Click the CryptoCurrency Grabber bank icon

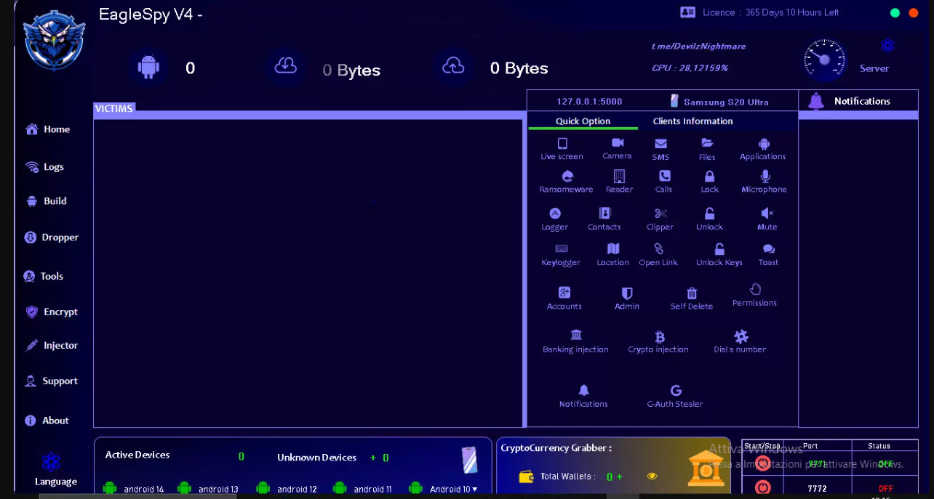tap(706, 468)
